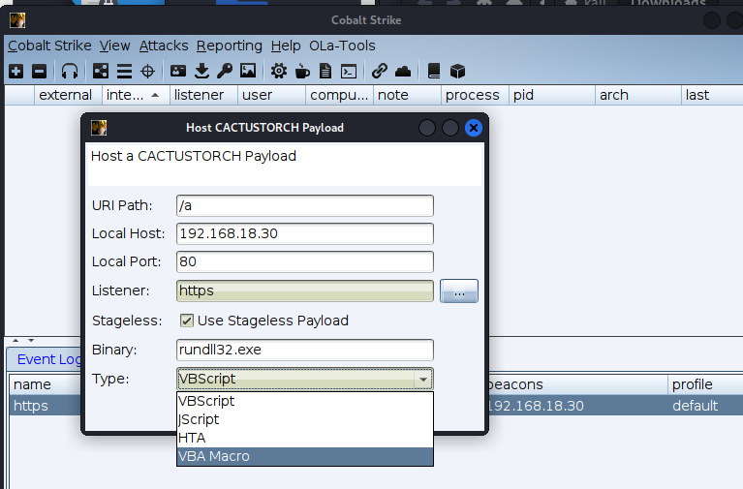Click the gear settings icon in toolbar
Screen dimensions: 743x489
[279, 71]
